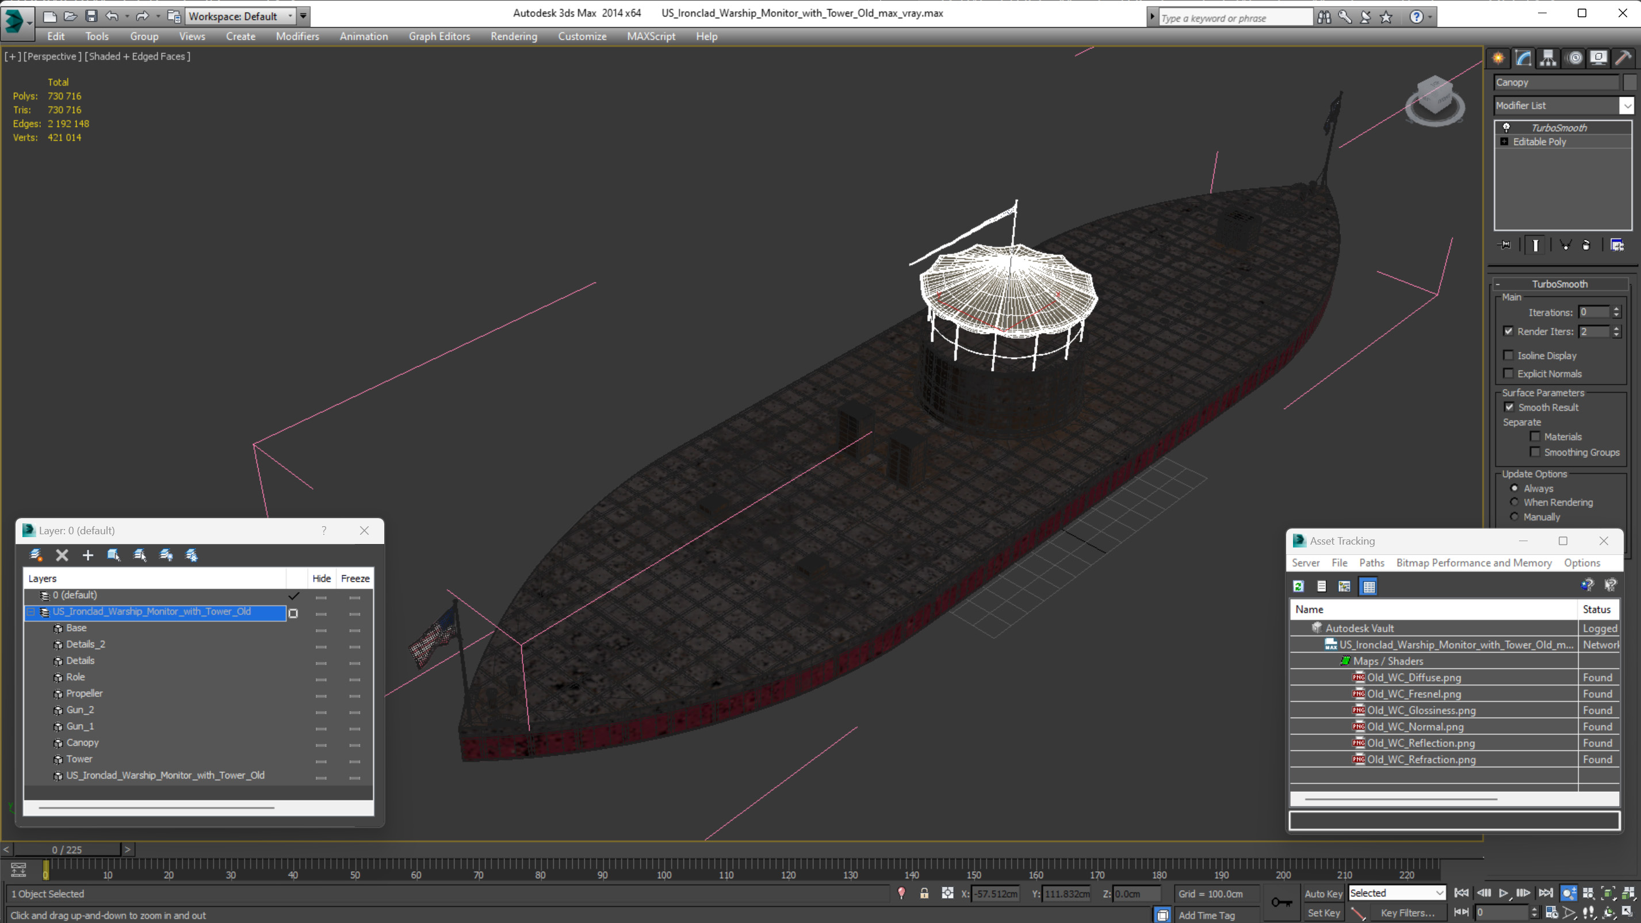Add selected objects to layer plus icon

(88, 555)
